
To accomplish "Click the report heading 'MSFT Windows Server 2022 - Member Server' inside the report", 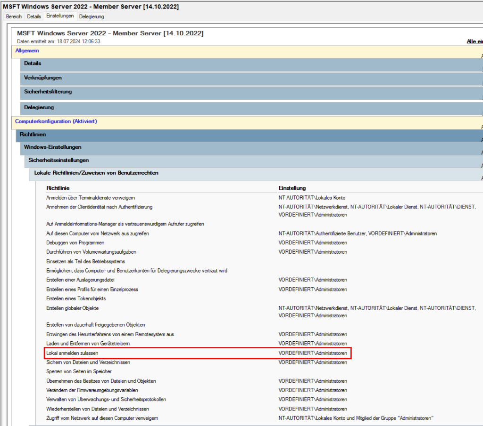I will [110, 33].
